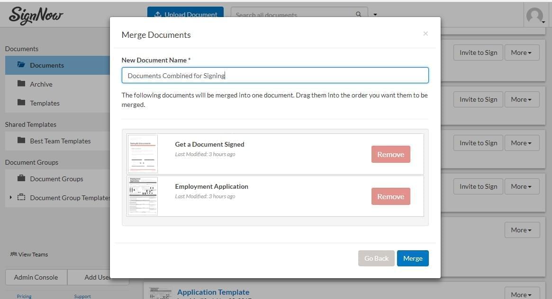552x299 pixels.
Task: Open the Pricing link
Action: [x=24, y=296]
